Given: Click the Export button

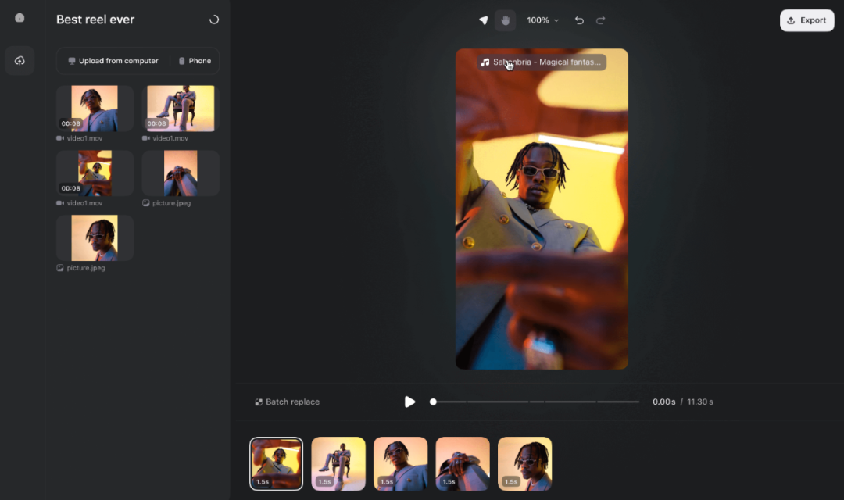Looking at the screenshot, I should pos(806,20).
